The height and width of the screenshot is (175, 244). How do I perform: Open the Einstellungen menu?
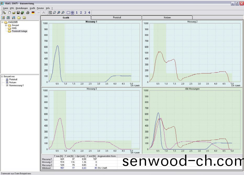tap(22, 8)
